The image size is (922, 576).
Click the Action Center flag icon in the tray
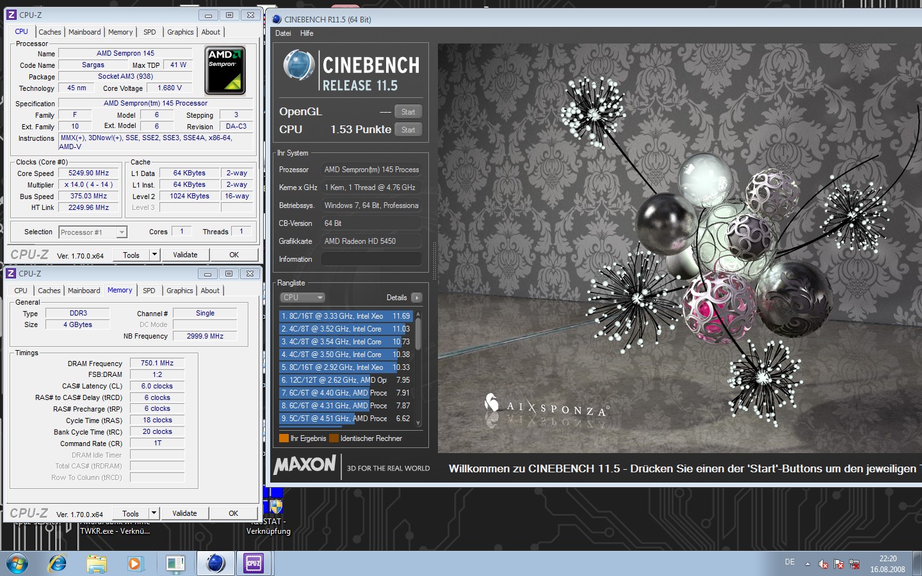tap(839, 564)
